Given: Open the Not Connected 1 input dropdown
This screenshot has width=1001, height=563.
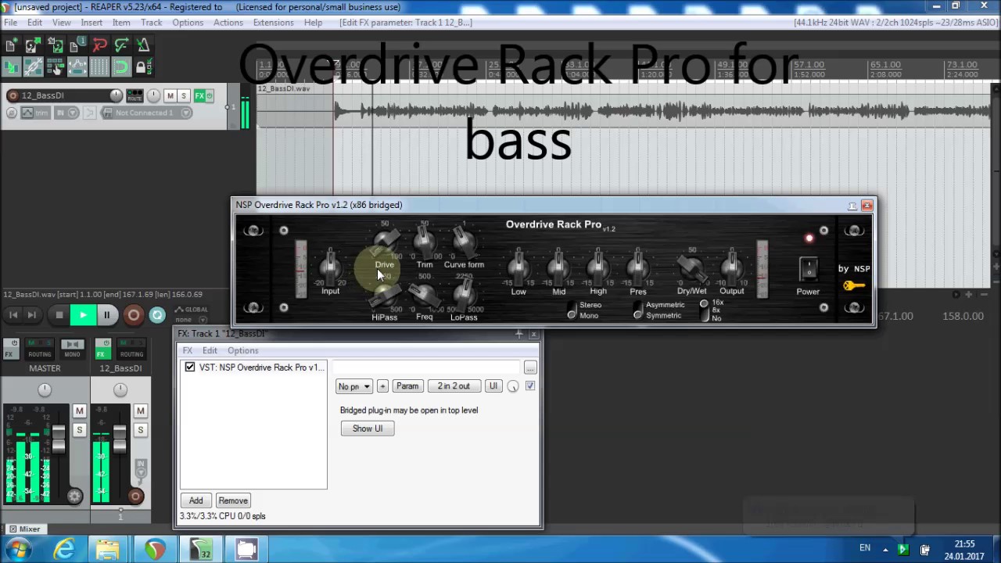Looking at the screenshot, I should pyautogui.click(x=146, y=113).
